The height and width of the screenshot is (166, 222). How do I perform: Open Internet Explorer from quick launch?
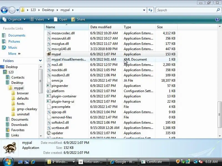[x=33, y=162]
